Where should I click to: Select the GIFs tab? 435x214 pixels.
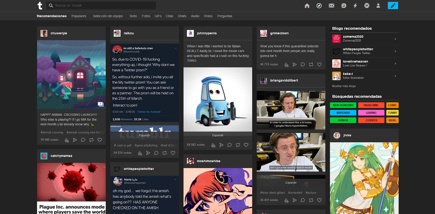158,16
